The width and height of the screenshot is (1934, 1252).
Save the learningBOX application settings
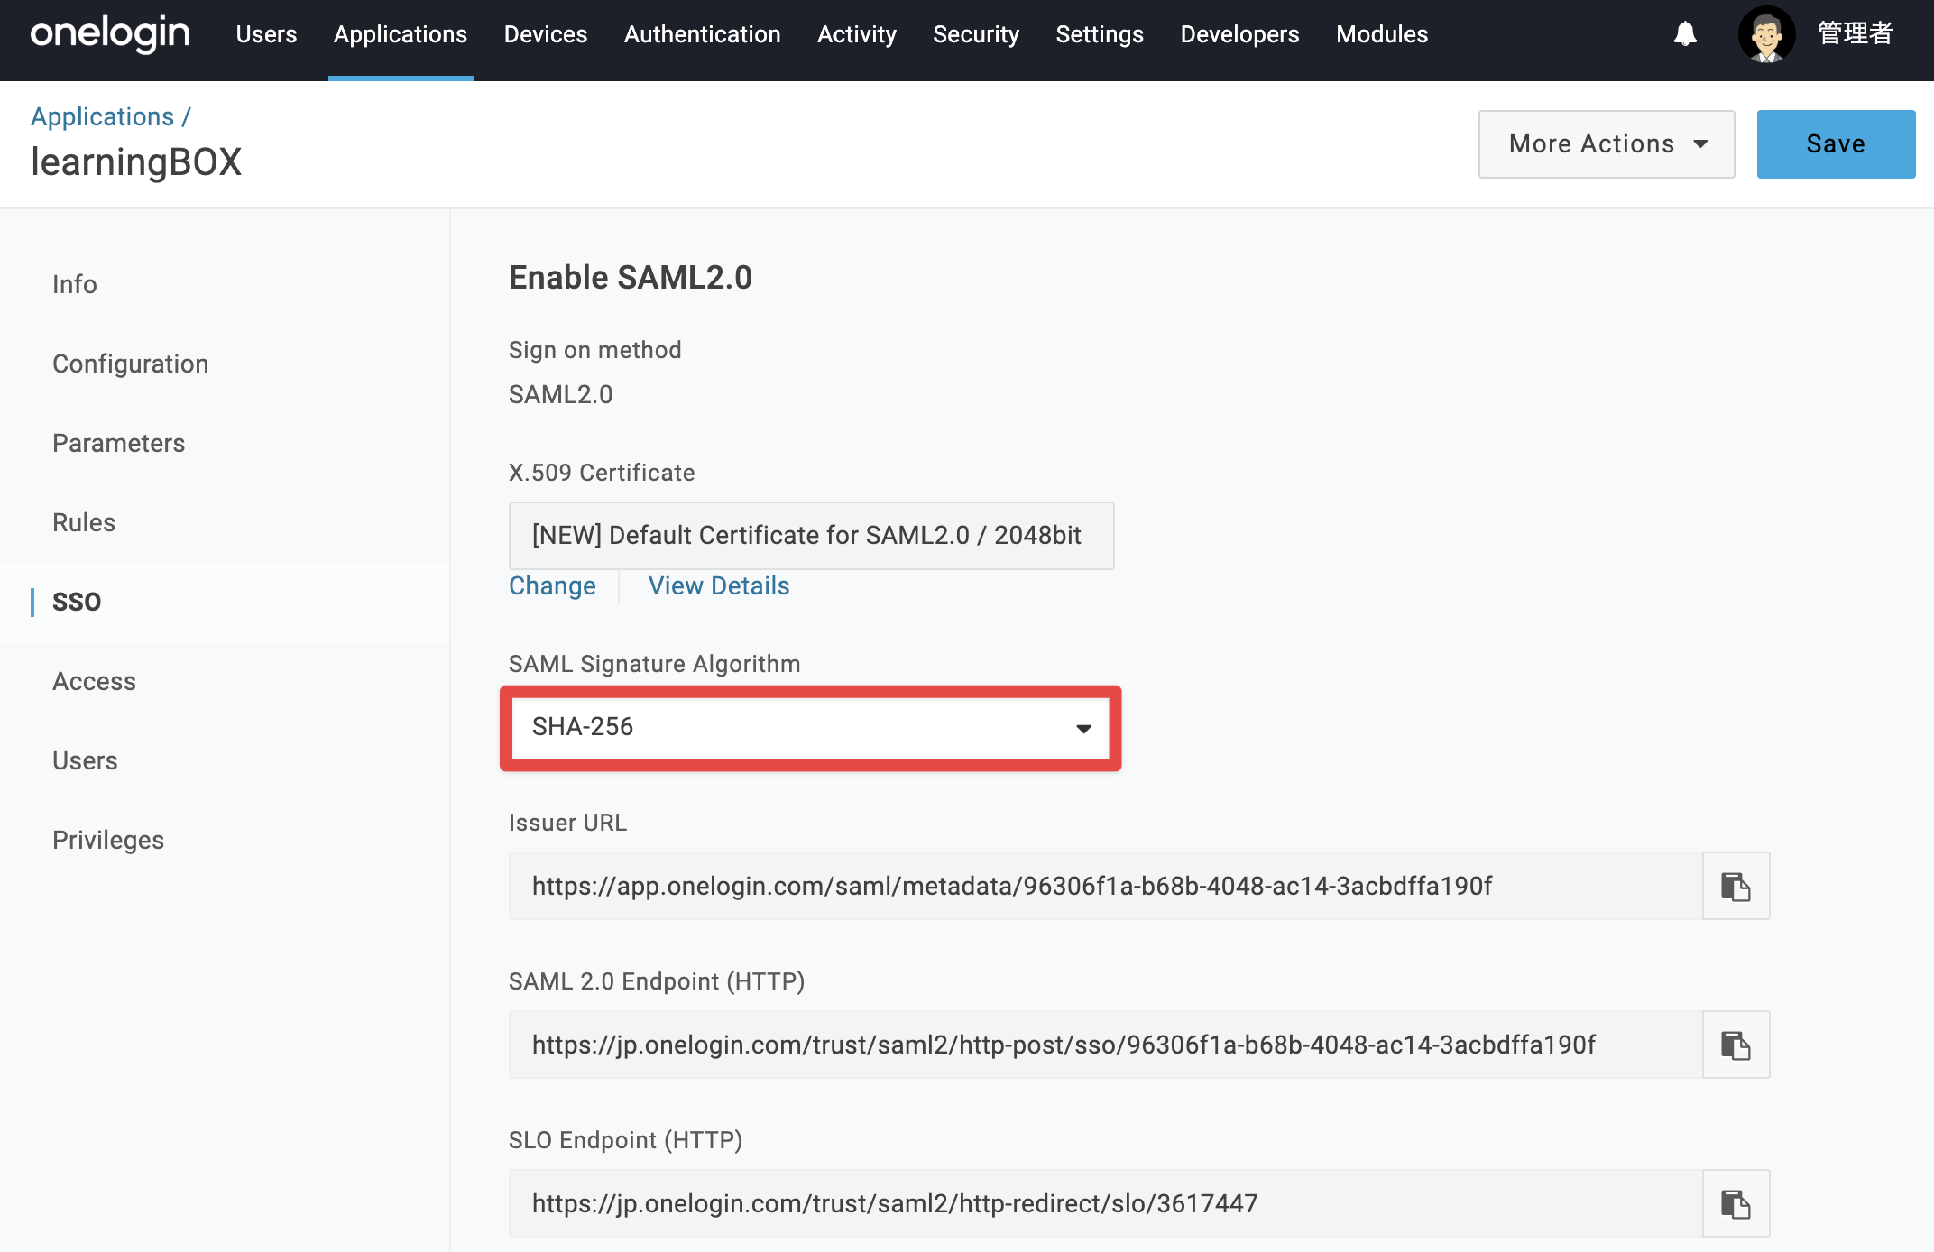[x=1836, y=144]
